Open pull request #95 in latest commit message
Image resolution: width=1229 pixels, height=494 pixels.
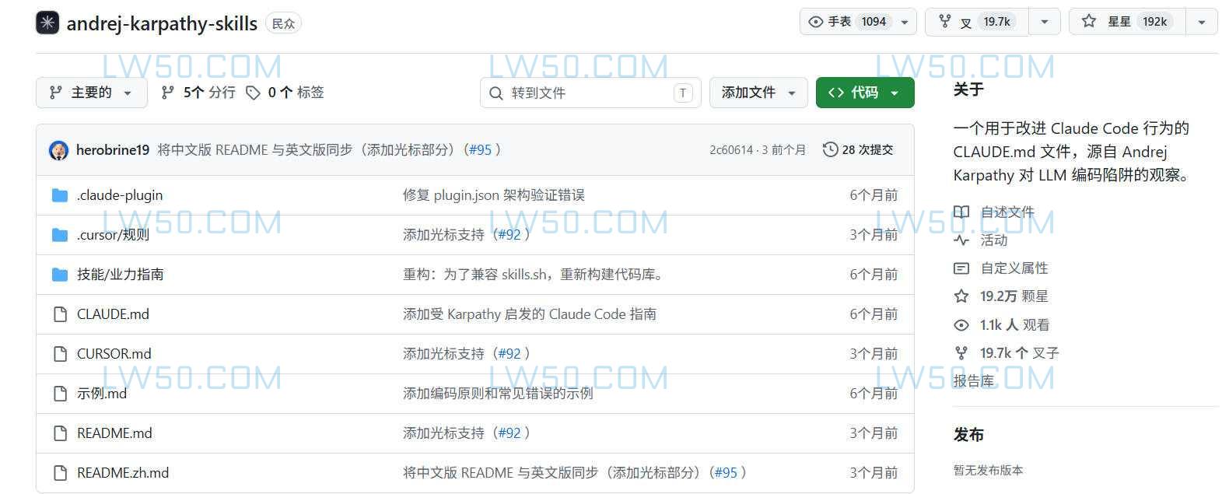coord(480,149)
